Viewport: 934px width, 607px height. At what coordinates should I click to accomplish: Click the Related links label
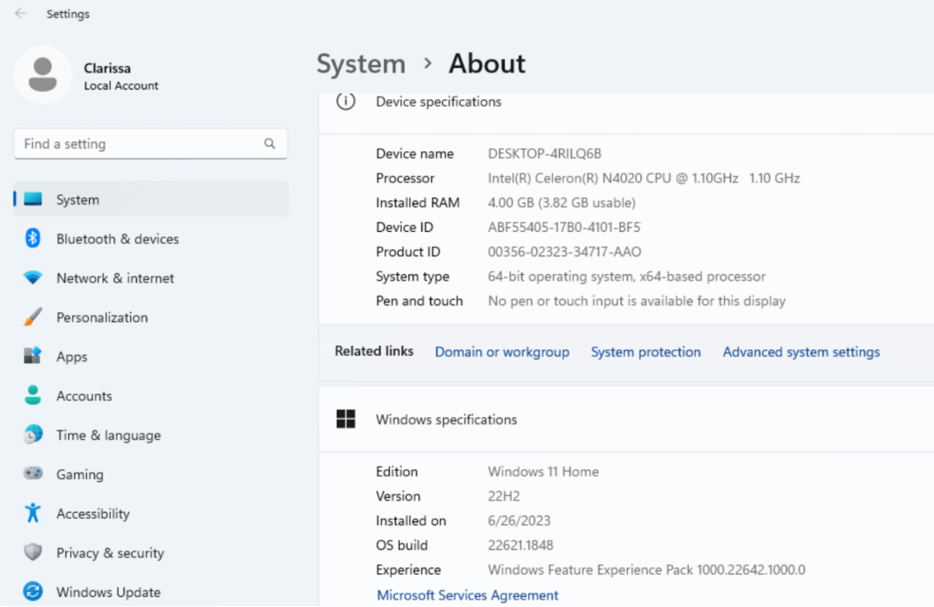374,351
